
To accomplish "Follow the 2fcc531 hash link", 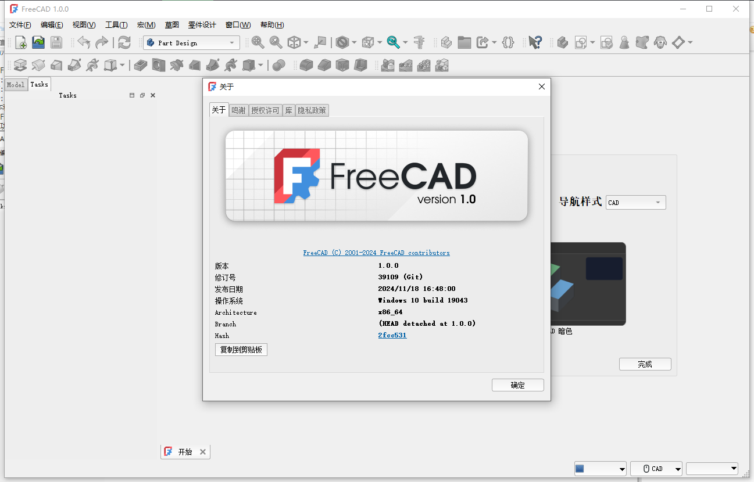I will (392, 335).
